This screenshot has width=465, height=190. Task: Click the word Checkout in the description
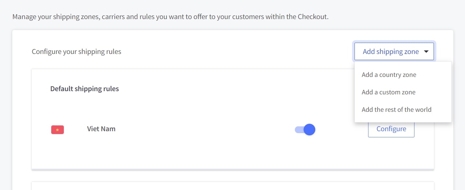pos(312,16)
